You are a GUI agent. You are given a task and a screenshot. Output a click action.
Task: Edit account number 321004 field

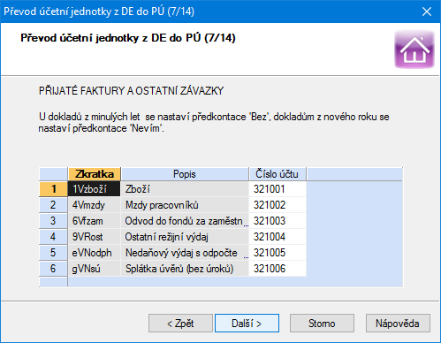click(x=278, y=237)
